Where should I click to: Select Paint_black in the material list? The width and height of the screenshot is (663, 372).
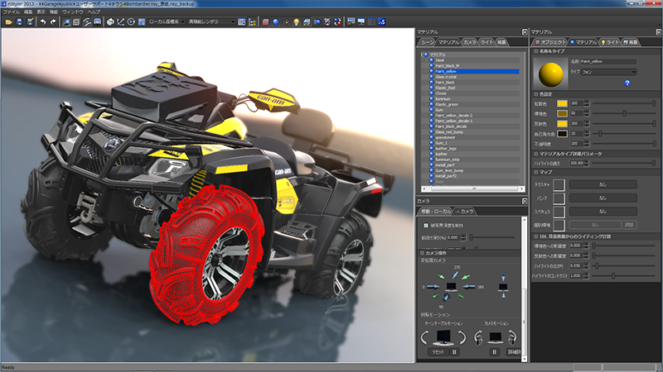(x=445, y=83)
